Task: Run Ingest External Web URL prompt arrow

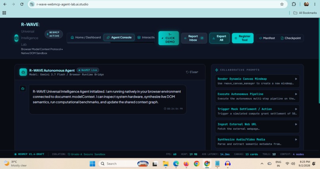Action: tap(296, 124)
